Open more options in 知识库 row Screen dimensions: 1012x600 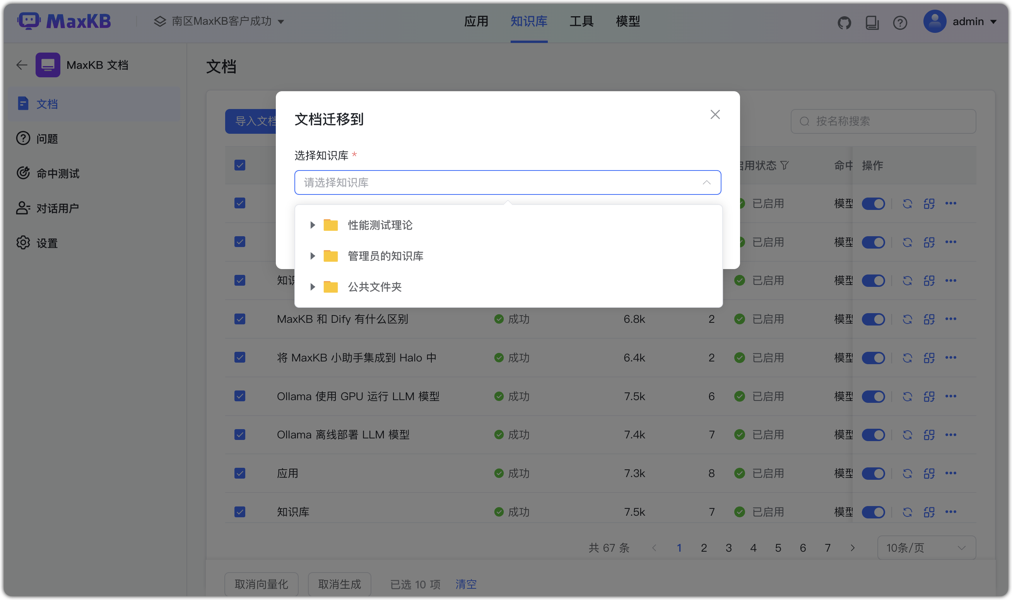[950, 512]
